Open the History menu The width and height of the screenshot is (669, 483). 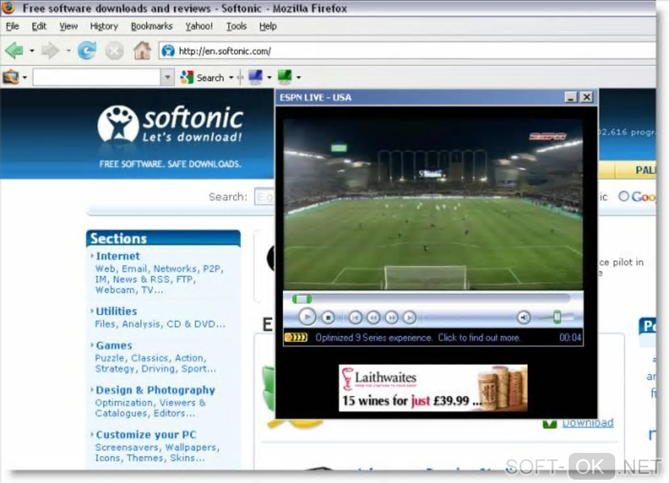(x=104, y=26)
